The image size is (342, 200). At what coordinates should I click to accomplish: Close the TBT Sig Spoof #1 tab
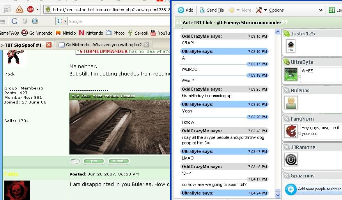coord(49,45)
